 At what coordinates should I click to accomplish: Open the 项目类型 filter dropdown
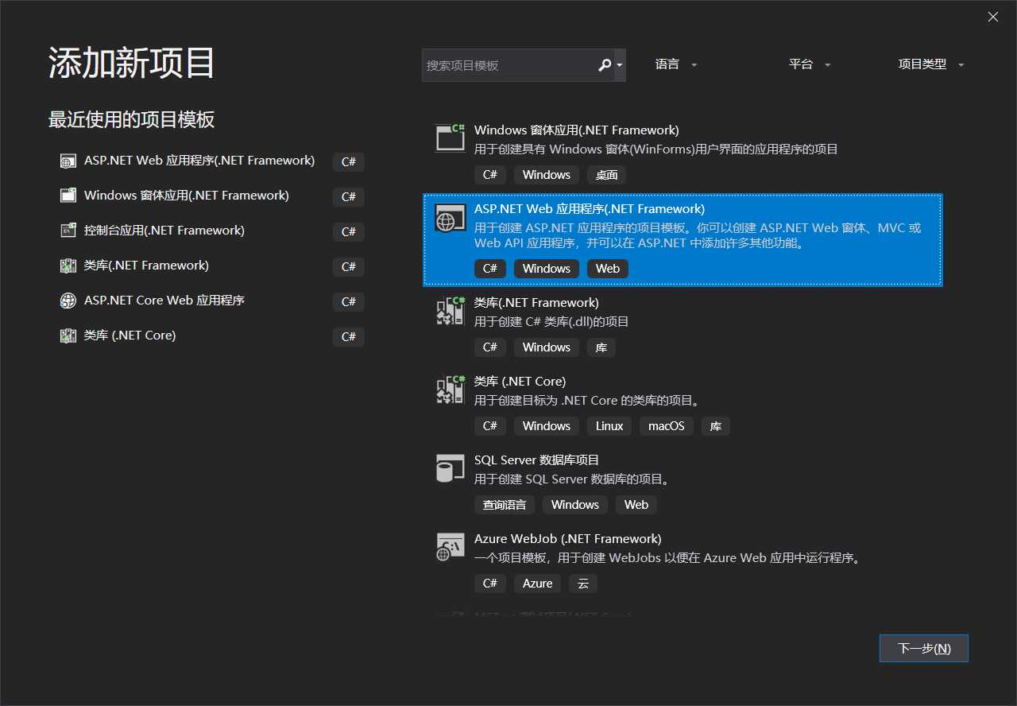[931, 65]
